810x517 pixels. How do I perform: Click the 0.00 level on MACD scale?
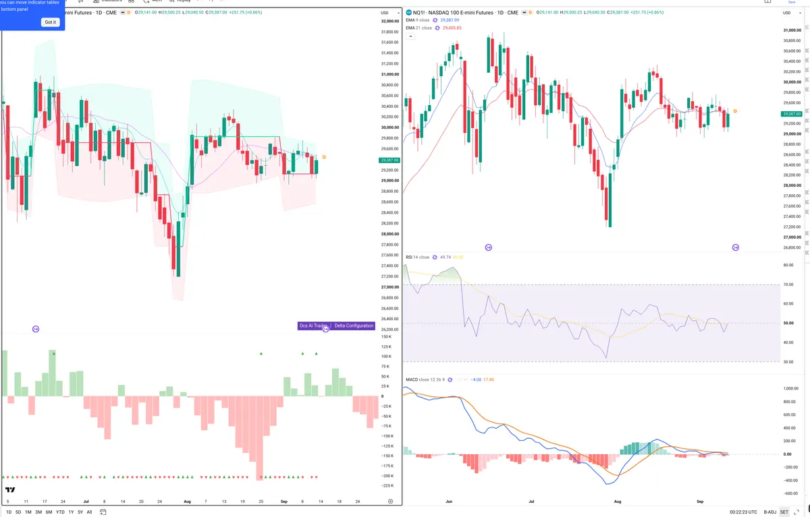787,454
